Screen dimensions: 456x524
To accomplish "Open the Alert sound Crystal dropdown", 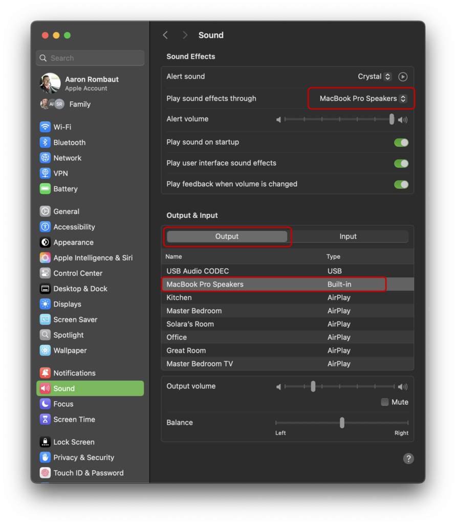I will click(x=375, y=77).
